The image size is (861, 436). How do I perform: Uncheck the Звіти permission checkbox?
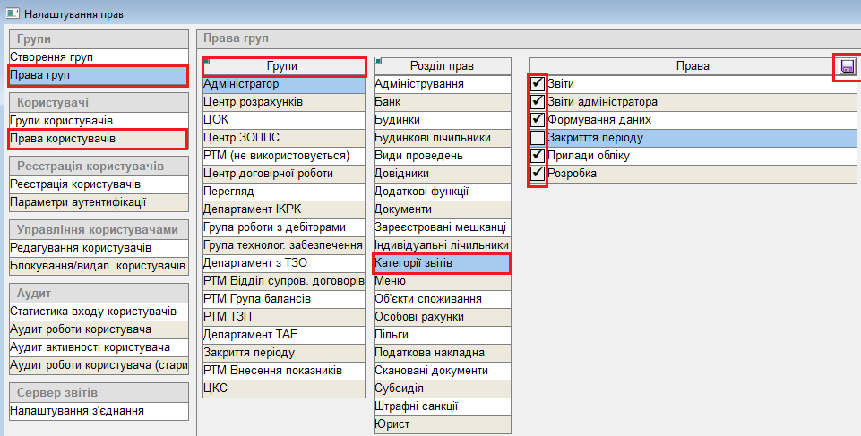(538, 84)
